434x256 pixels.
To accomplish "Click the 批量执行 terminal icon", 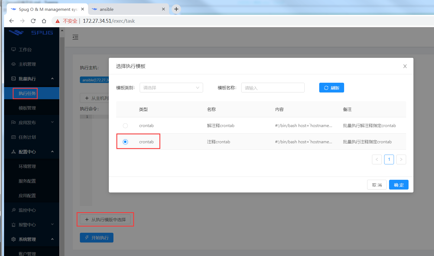I will pos(14,79).
